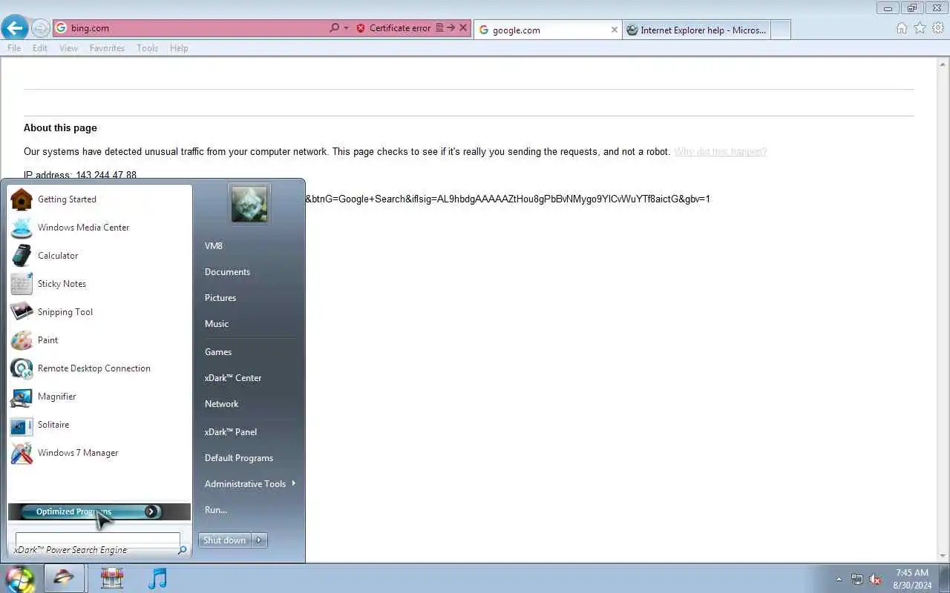Stop loading the page
This screenshot has width=950, height=593.
coord(463,28)
